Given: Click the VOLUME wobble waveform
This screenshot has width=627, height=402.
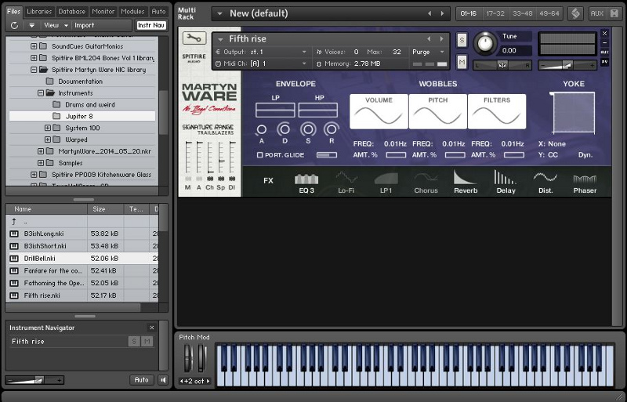Looking at the screenshot, I should coord(379,111).
